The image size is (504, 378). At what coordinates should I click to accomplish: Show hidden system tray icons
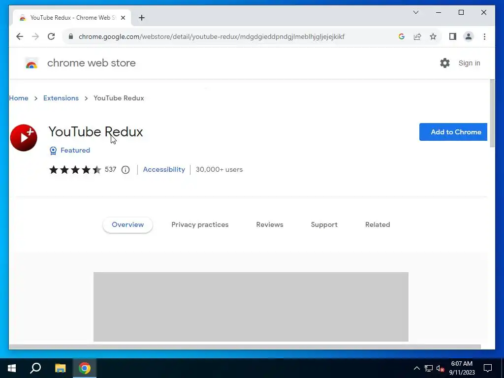[416, 368]
